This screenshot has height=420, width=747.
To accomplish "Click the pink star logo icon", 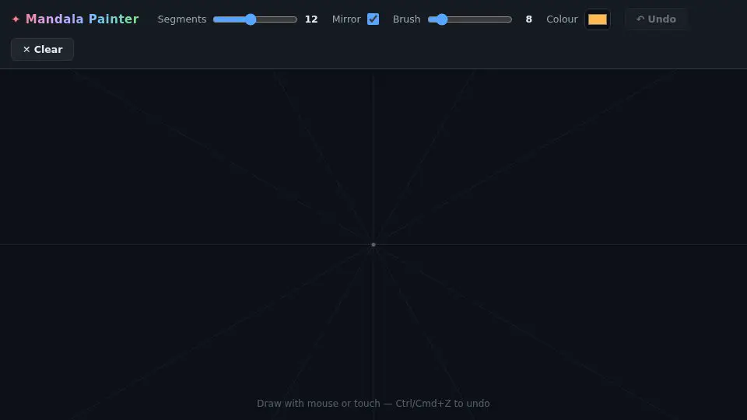I will point(16,19).
